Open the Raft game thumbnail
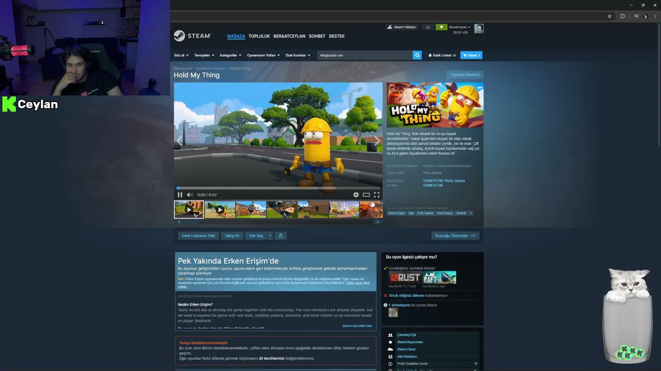Screen dimensions: 661x371 coord(439,277)
